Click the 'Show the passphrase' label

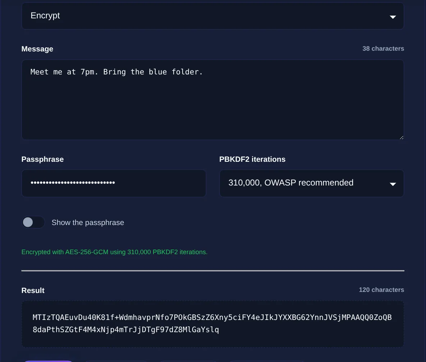click(x=88, y=223)
